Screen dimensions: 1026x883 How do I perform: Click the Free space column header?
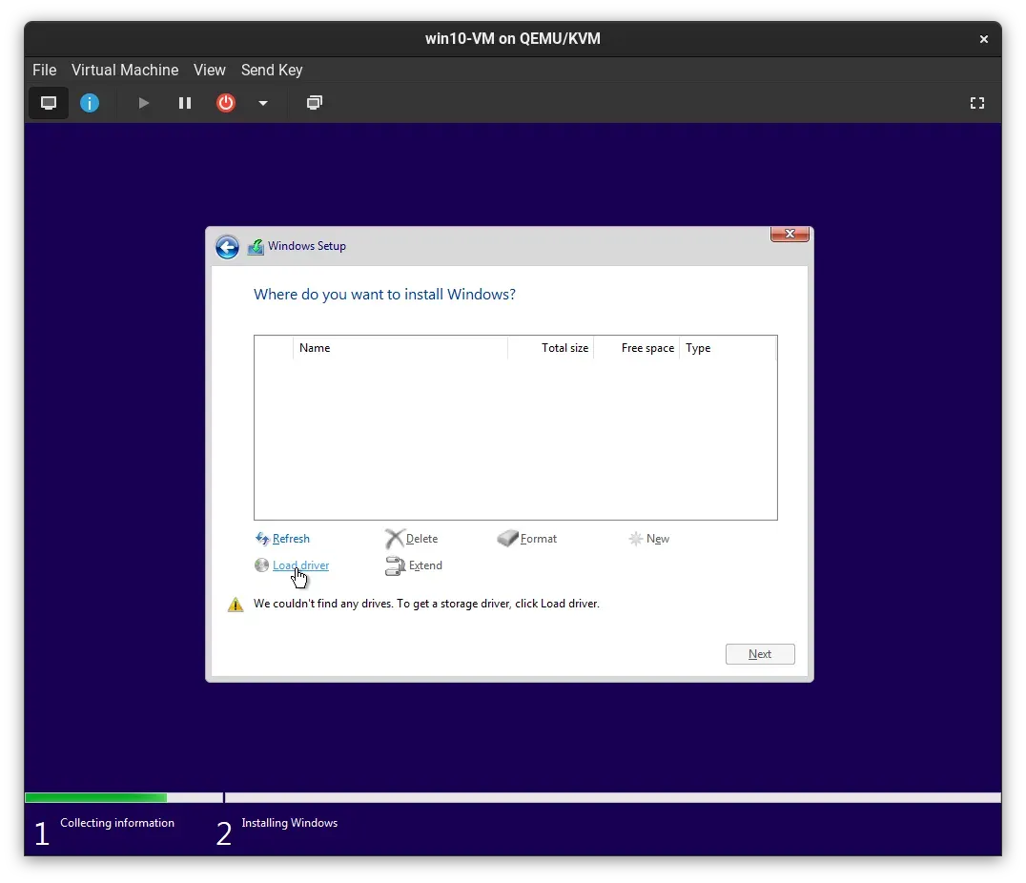pyautogui.click(x=636, y=348)
